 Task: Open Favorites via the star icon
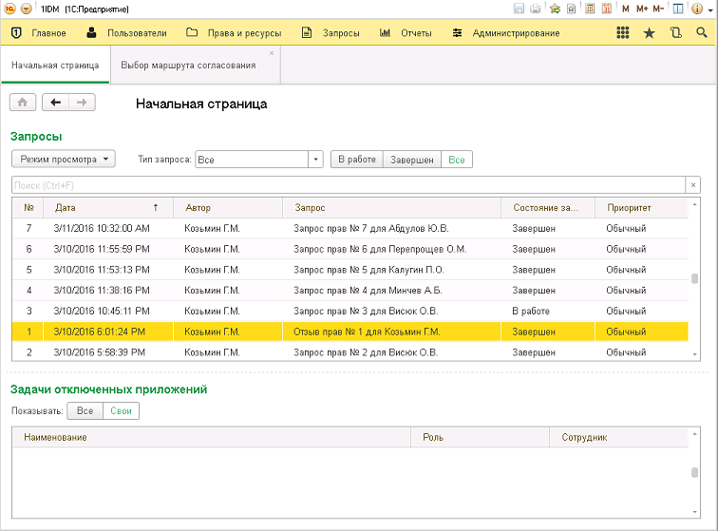point(650,33)
